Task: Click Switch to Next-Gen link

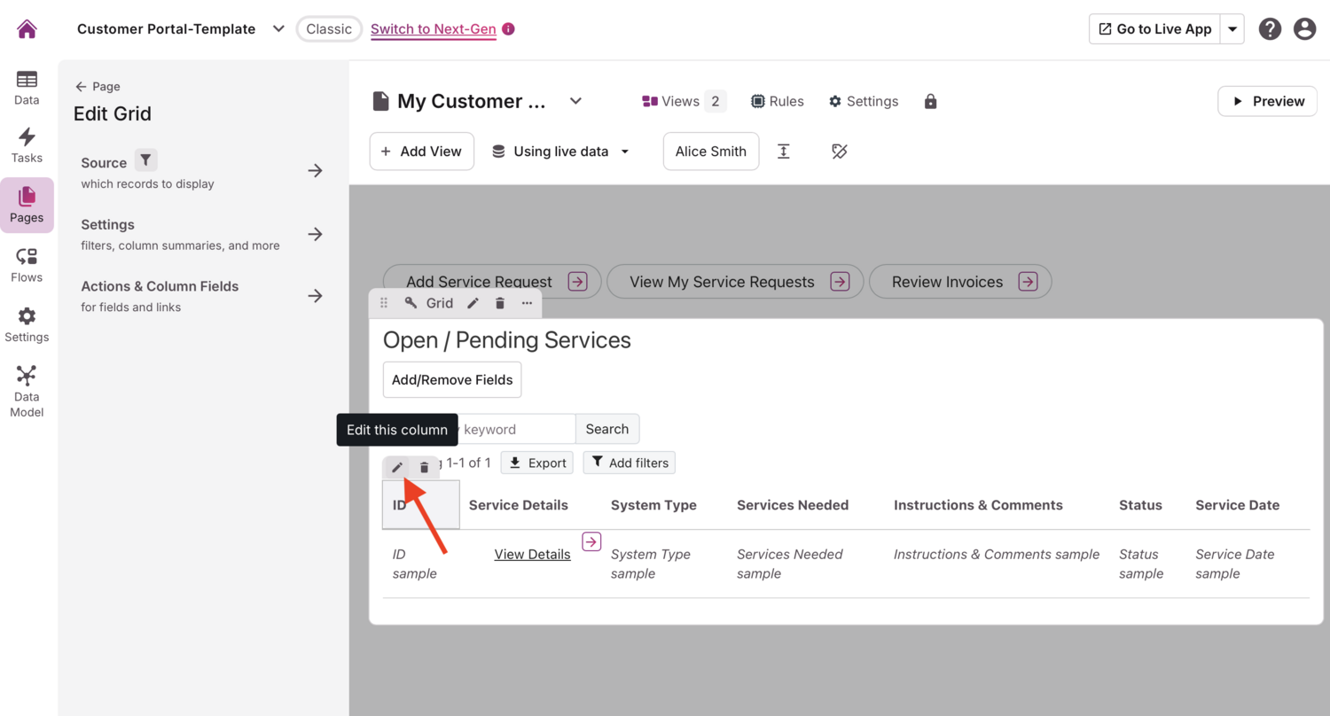Action: [433, 29]
